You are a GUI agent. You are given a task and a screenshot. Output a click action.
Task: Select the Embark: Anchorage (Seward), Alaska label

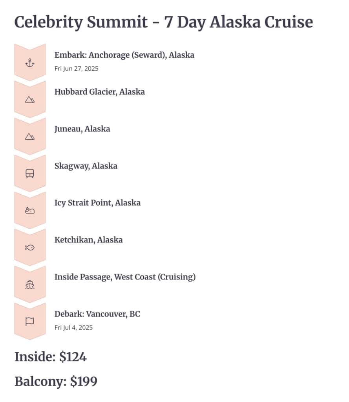coord(124,55)
